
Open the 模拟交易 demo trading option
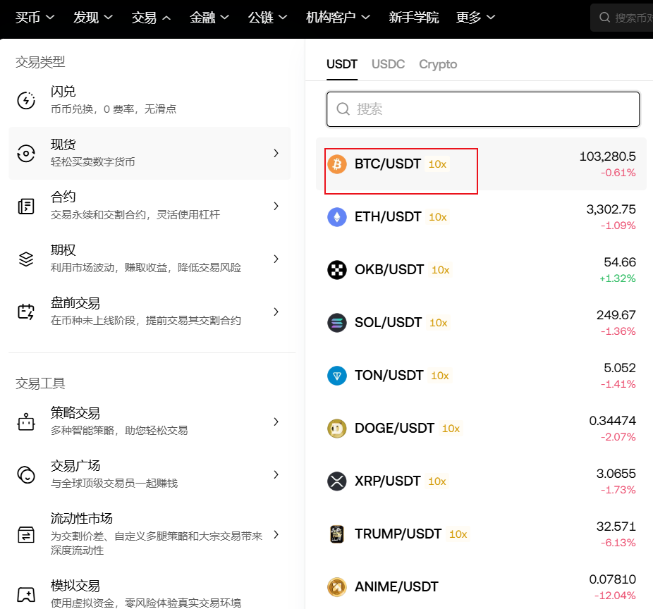[75, 586]
